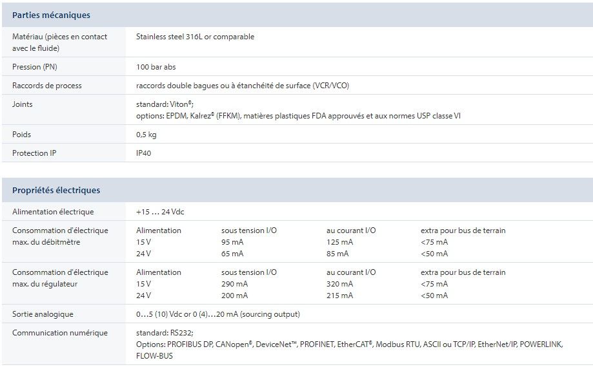The width and height of the screenshot is (593, 367).
Task: Select the 0,5 kg weight value
Action: (x=146, y=135)
